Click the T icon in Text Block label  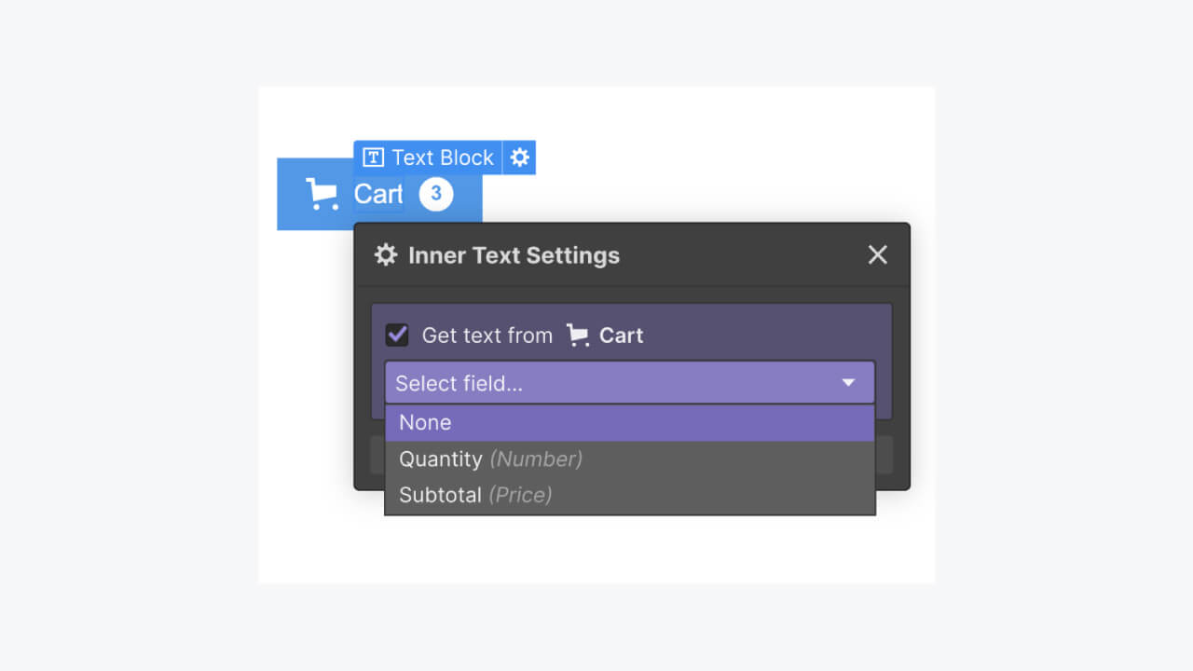(373, 157)
